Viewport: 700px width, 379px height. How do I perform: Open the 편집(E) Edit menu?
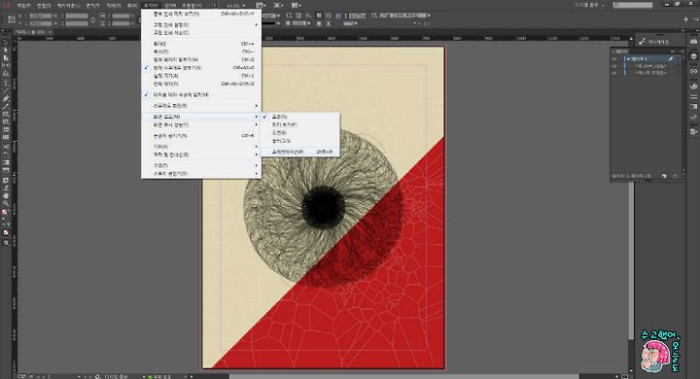click(x=44, y=6)
